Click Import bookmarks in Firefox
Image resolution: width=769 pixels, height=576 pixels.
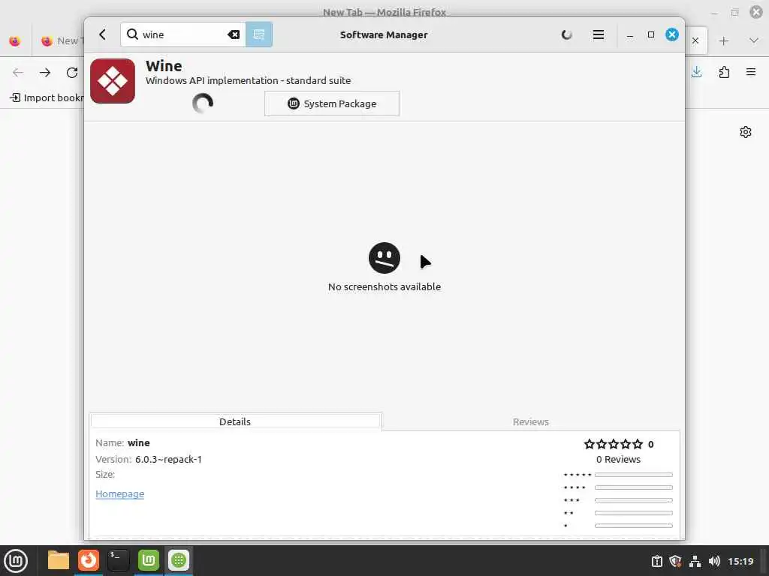tap(47, 97)
